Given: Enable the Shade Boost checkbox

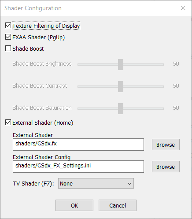Looking at the screenshot, I should [8, 48].
